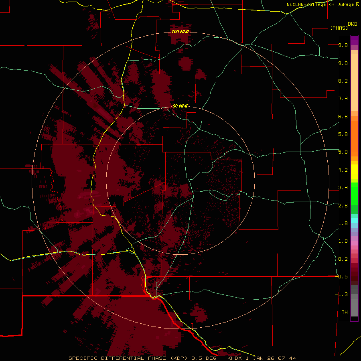The image size is (361, 361).
Task: Click the 2.6 scale value
Action: pyautogui.click(x=343, y=206)
